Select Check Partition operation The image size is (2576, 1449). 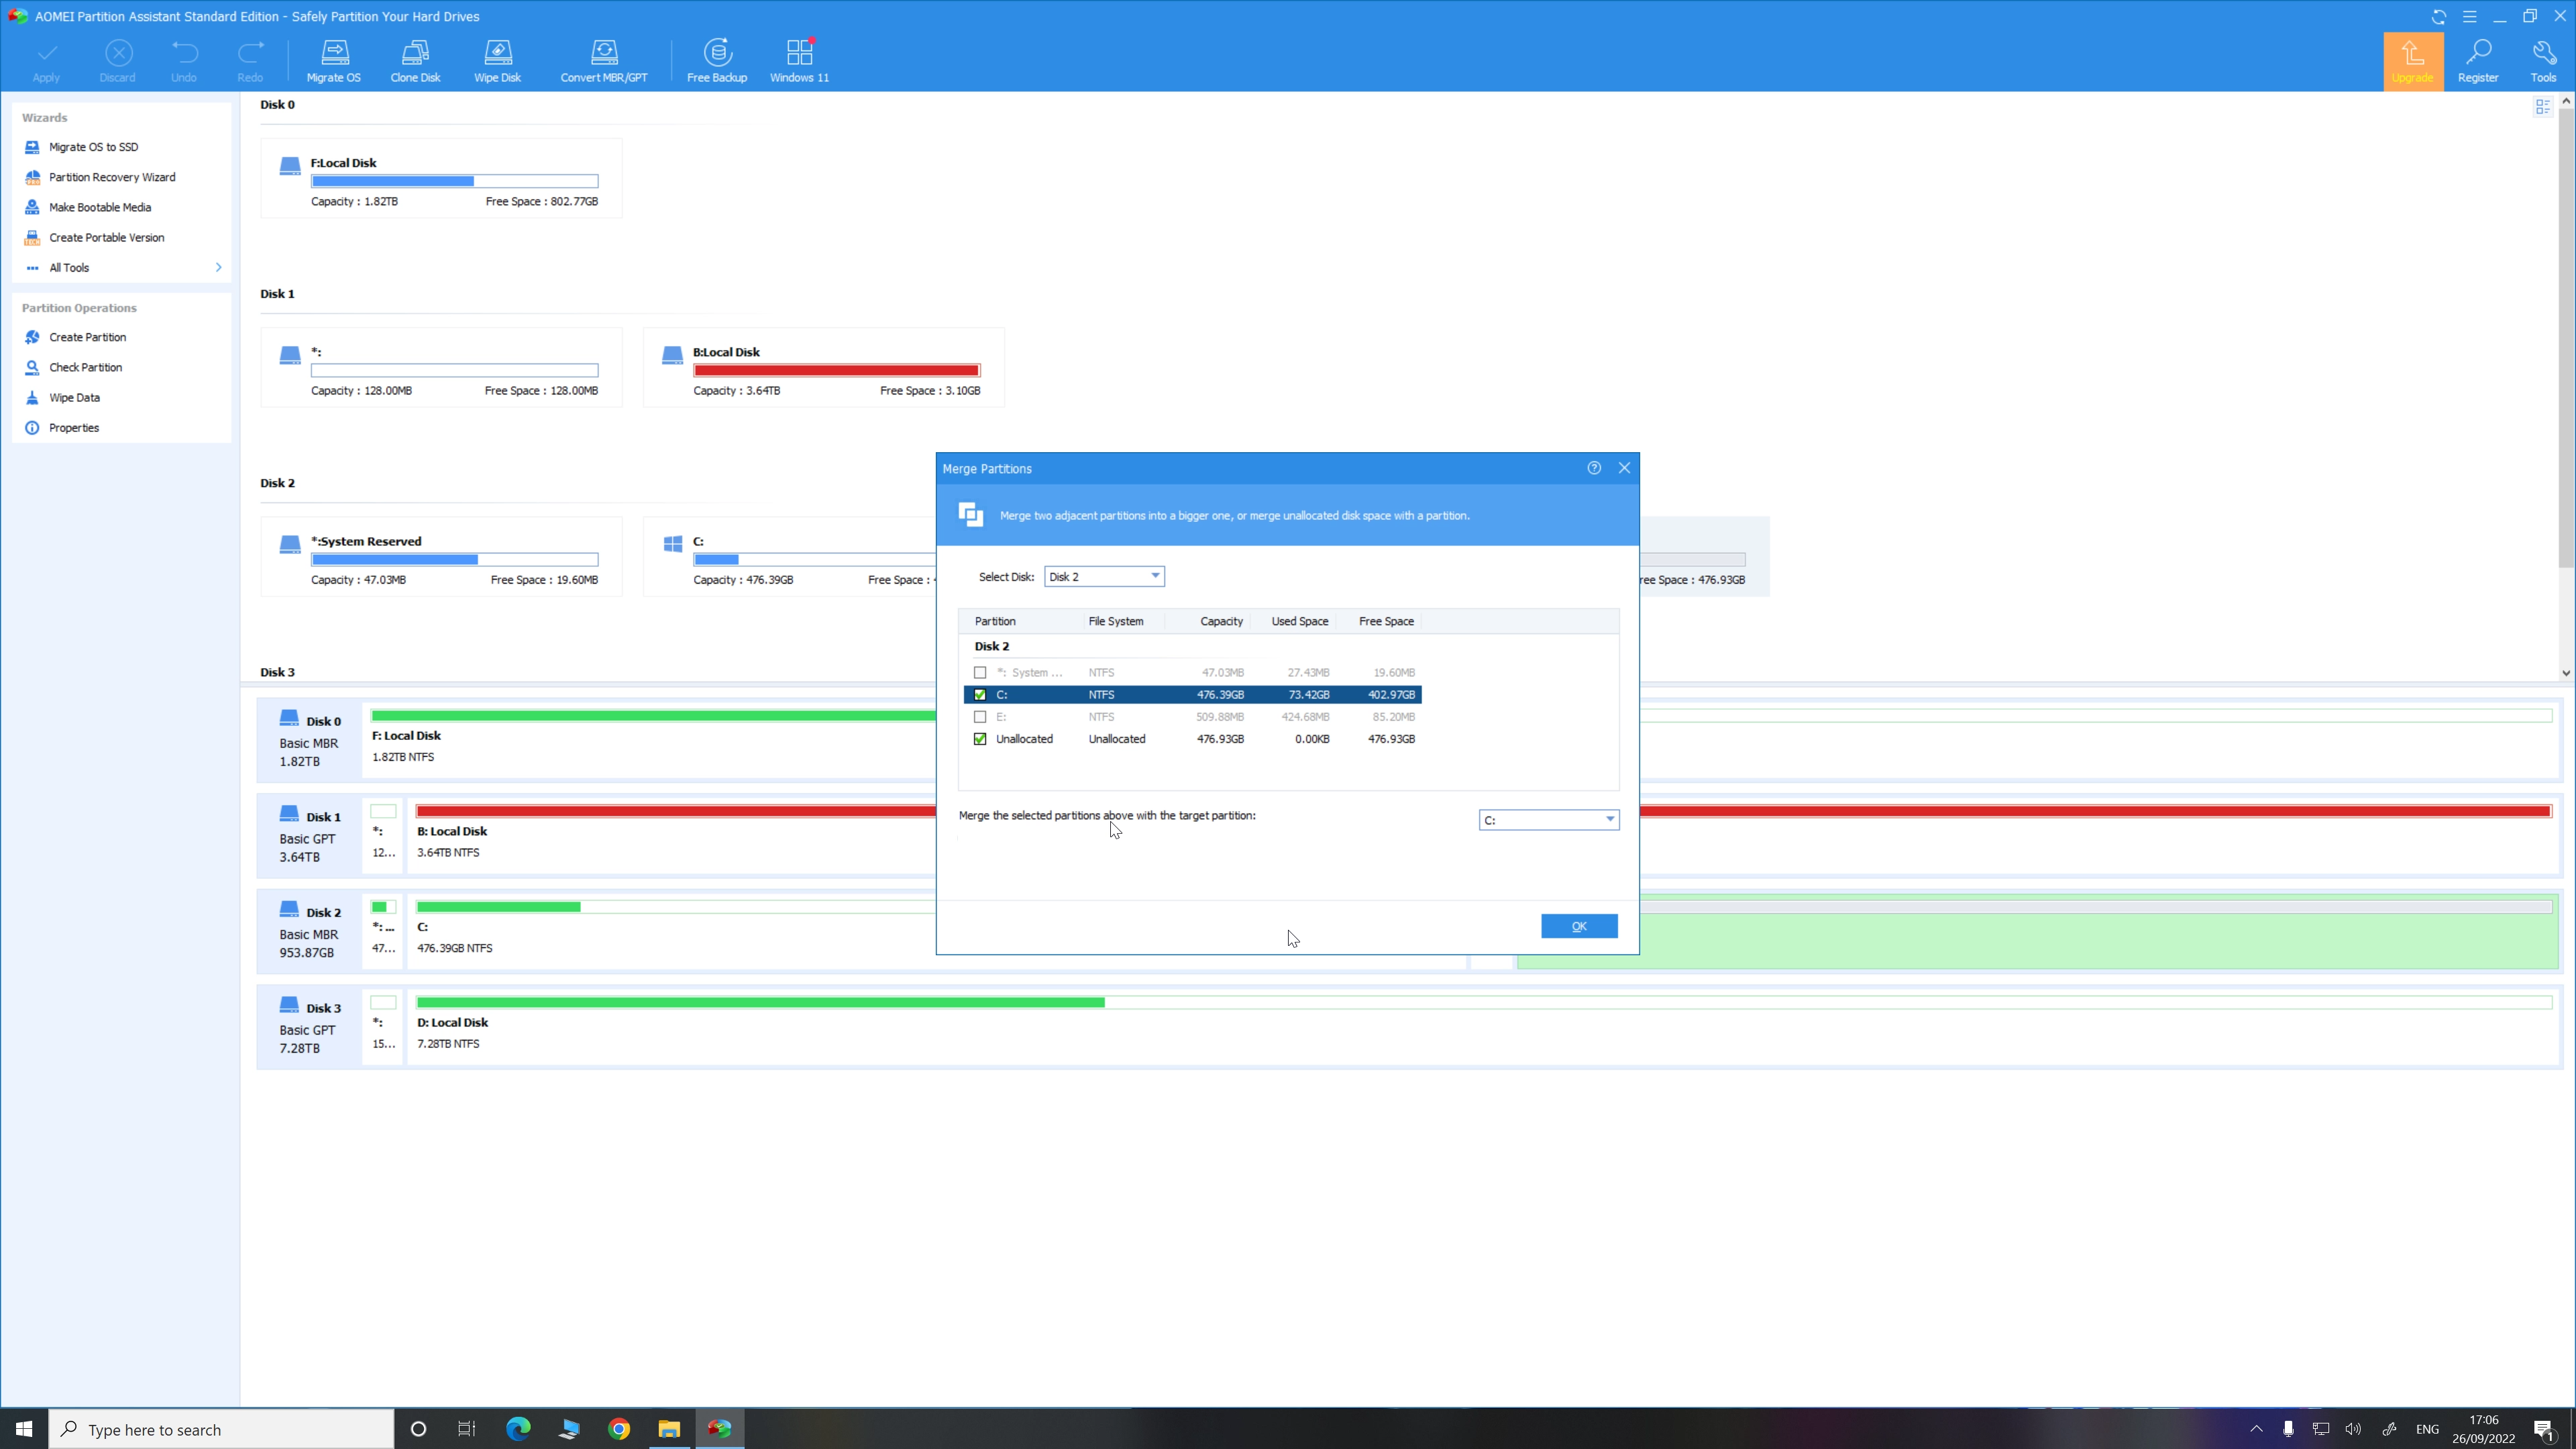tap(86, 367)
